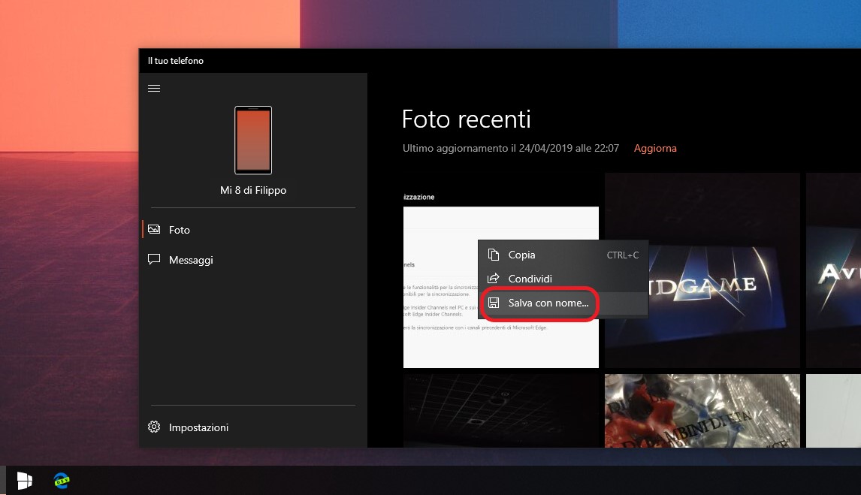Go to the Messaggi section
The height and width of the screenshot is (495, 861).
coord(253,260)
